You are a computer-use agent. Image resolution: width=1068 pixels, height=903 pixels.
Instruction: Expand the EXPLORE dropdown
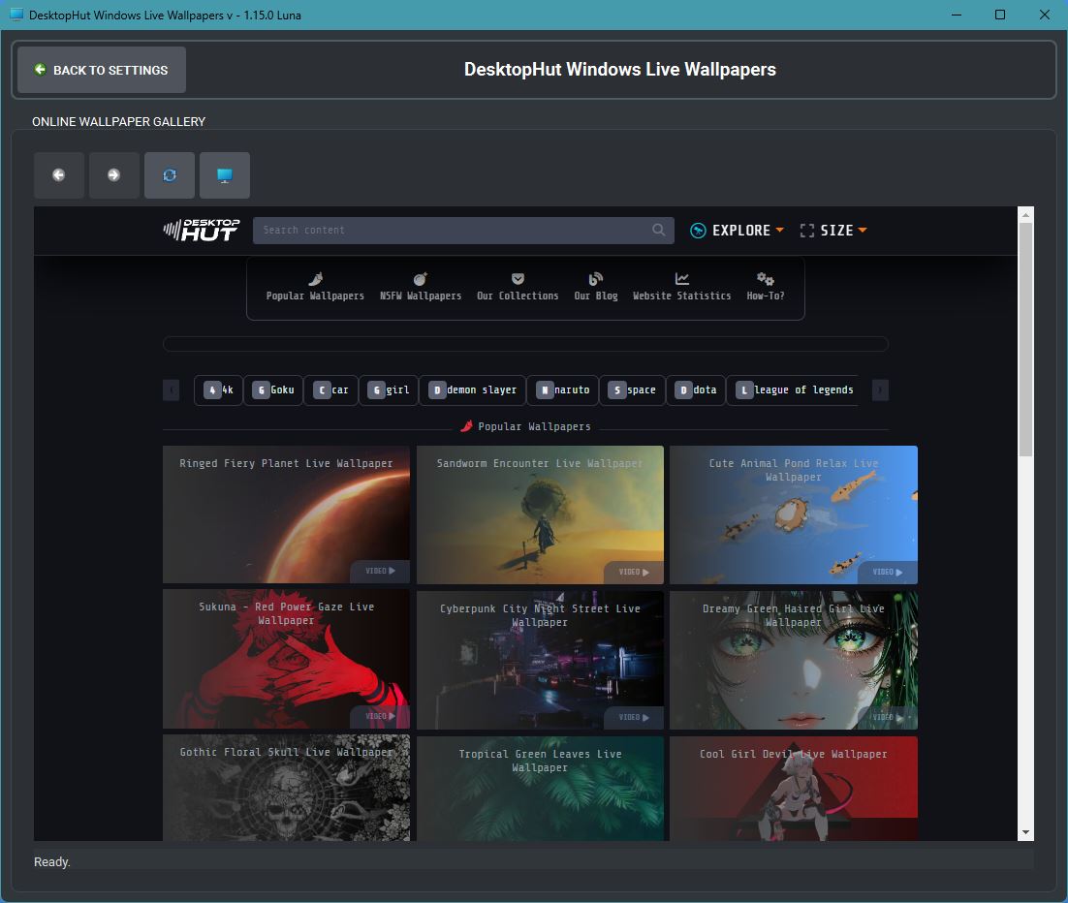pos(738,231)
